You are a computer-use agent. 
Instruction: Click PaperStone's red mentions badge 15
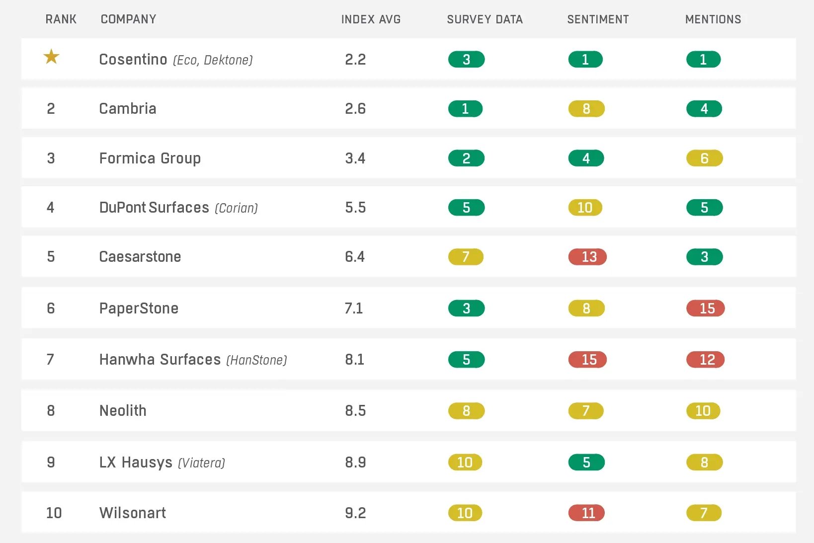(x=706, y=309)
